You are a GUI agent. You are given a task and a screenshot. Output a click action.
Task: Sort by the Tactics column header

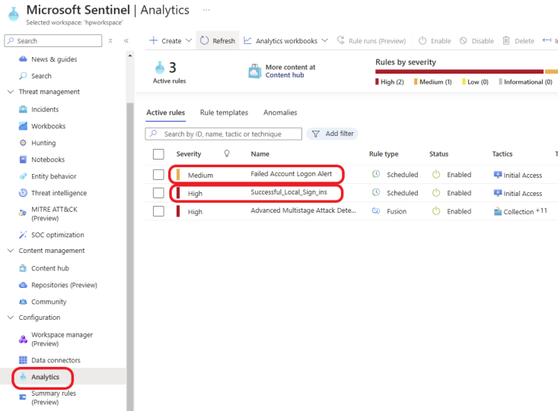(502, 153)
